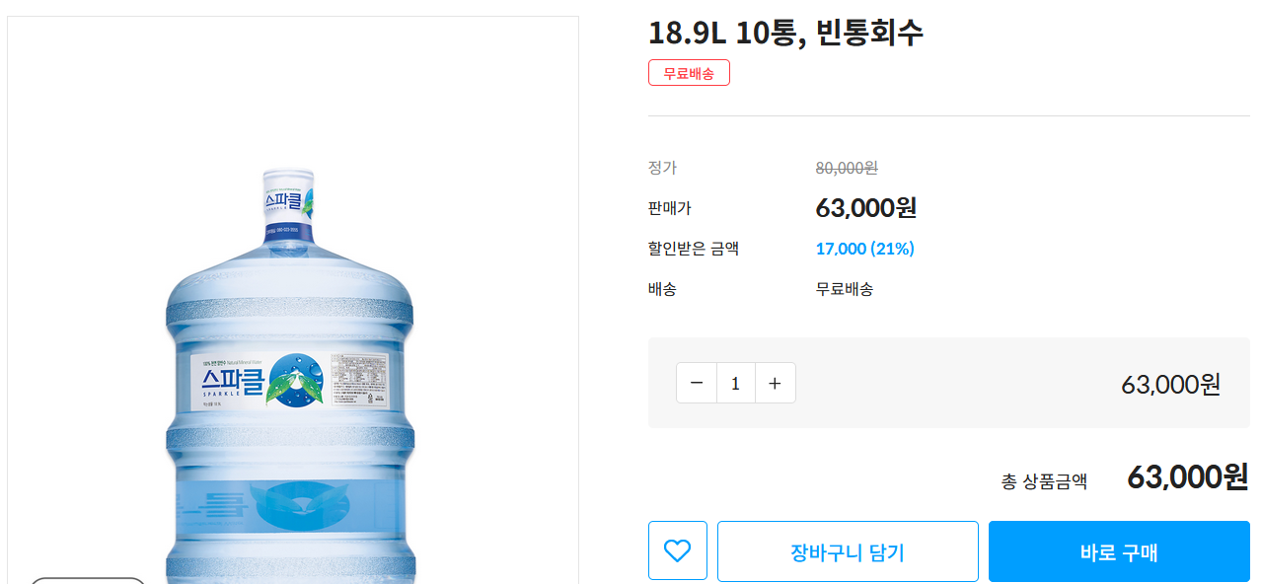
Task: Click the heart wishlist icon
Action: [677, 550]
